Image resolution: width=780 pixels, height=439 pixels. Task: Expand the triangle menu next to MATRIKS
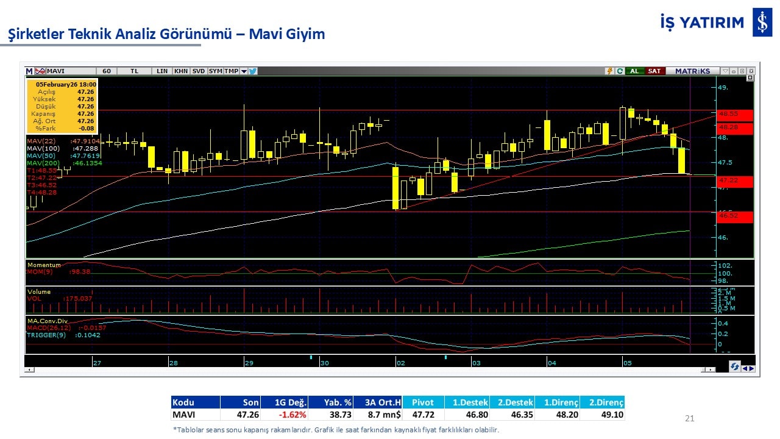pos(725,71)
